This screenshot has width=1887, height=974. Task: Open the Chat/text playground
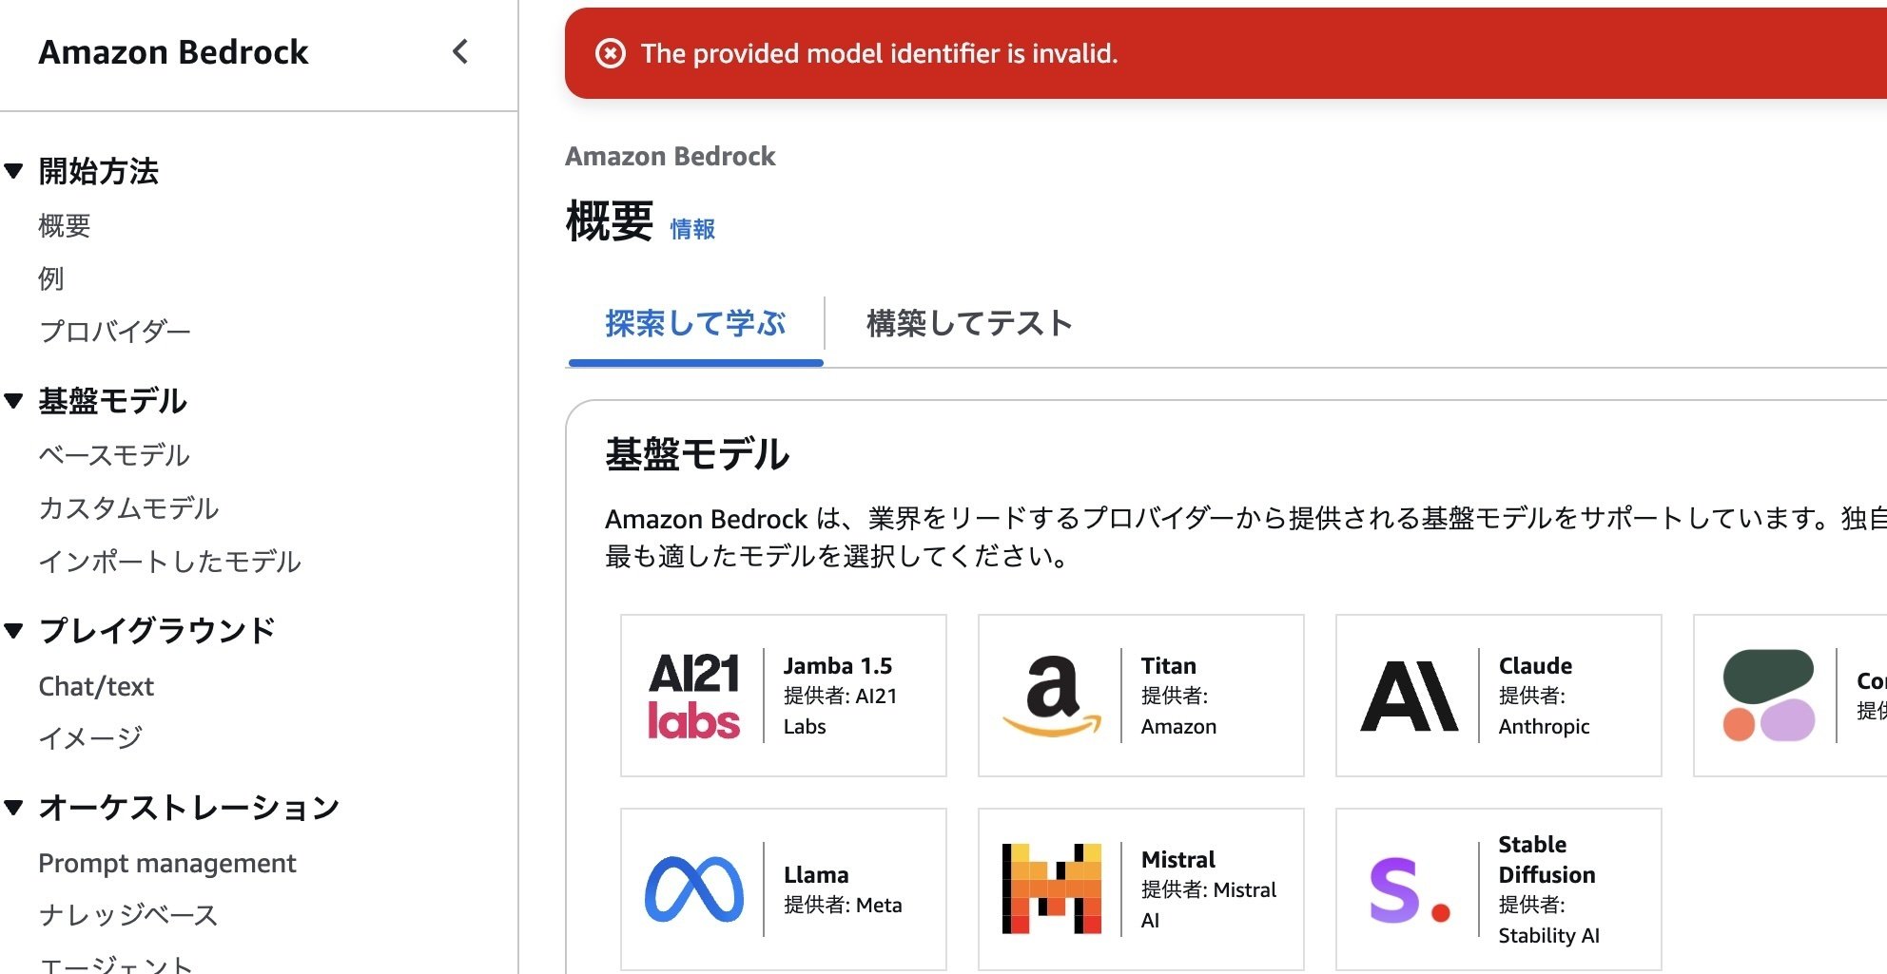95,685
